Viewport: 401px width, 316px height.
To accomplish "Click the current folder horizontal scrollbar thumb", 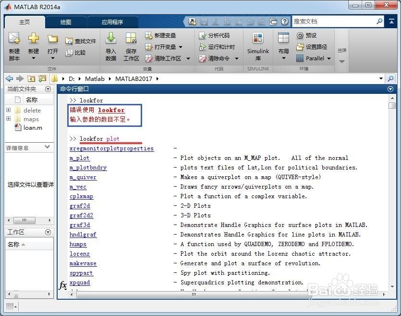I will (x=24, y=220).
